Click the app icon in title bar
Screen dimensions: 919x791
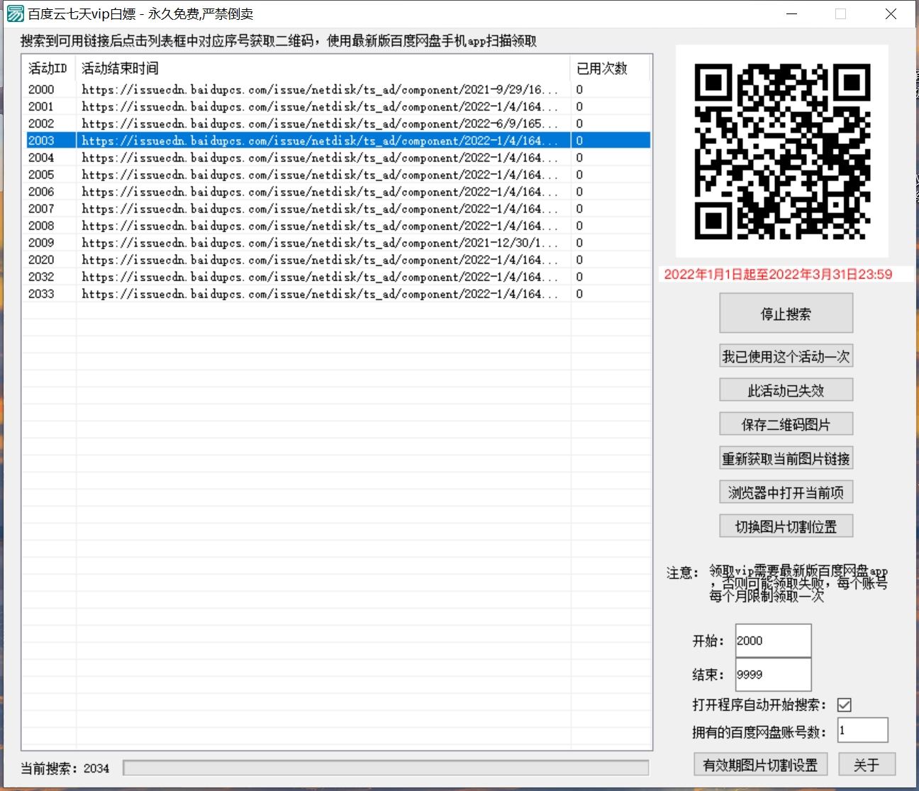point(15,14)
